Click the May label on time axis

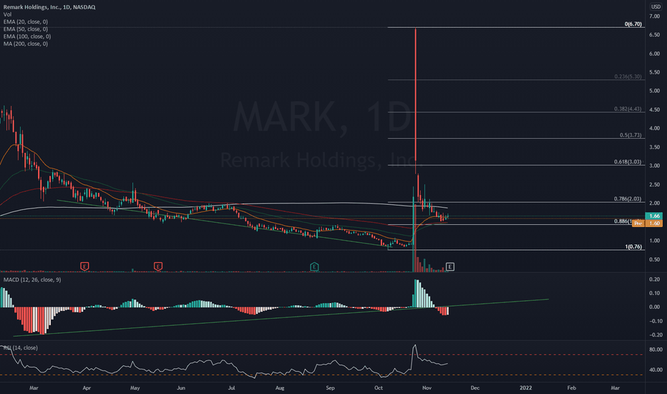tap(135, 388)
